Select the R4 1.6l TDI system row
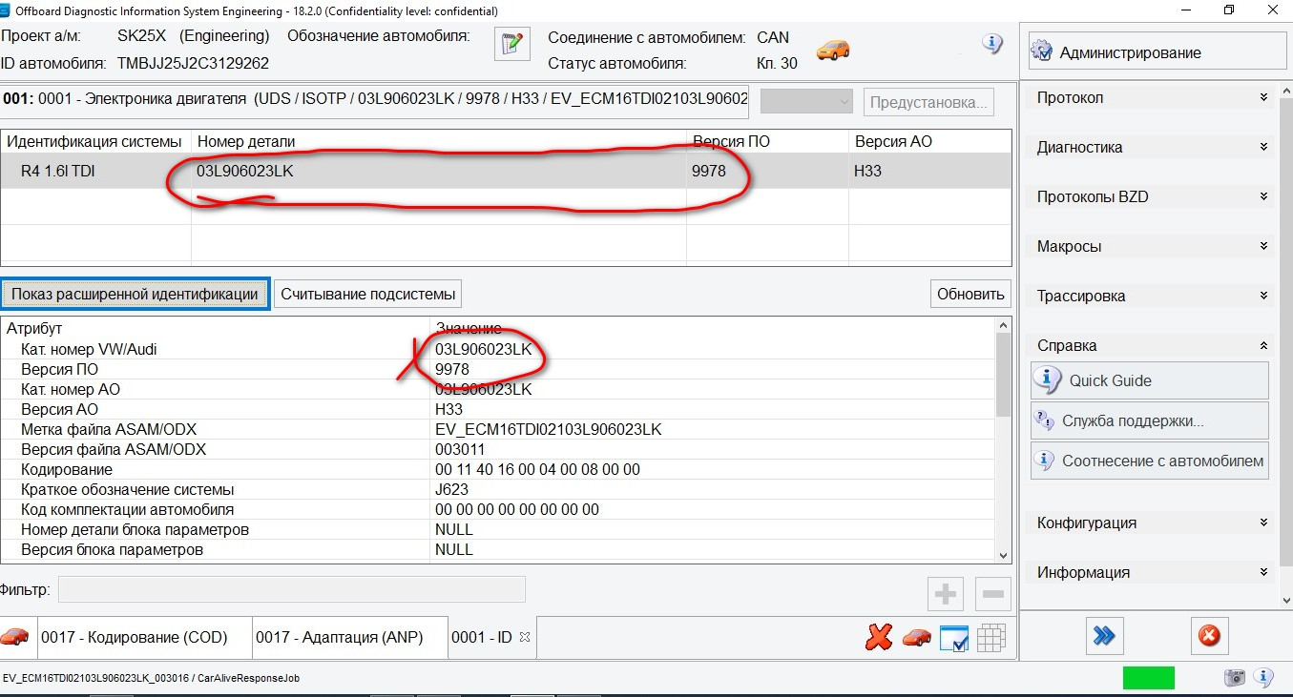Screen dimensions: 1293x697 coord(506,172)
